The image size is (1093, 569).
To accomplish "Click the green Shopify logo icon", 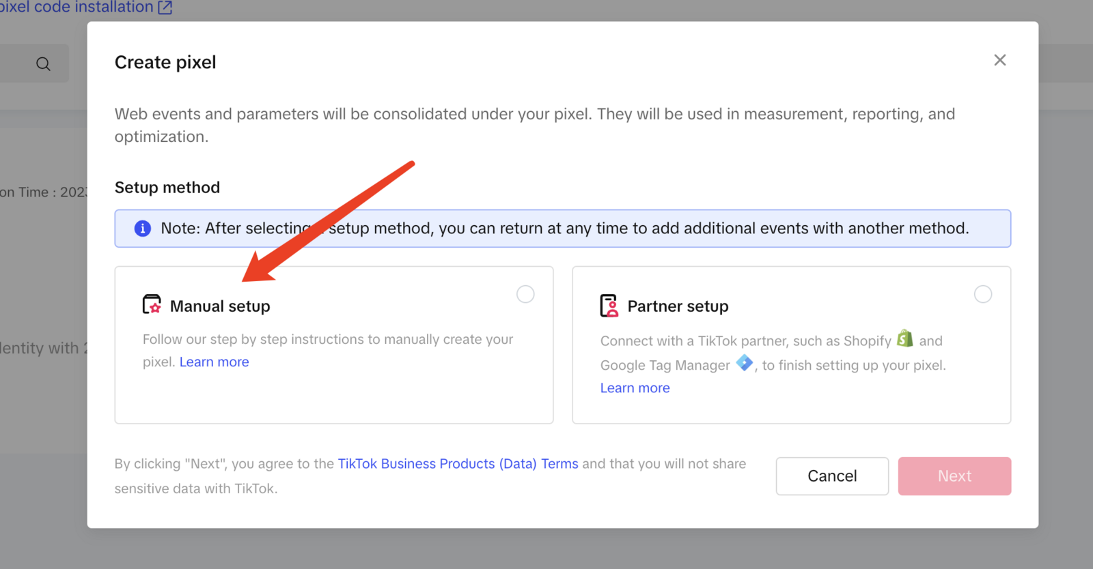I will 905,338.
